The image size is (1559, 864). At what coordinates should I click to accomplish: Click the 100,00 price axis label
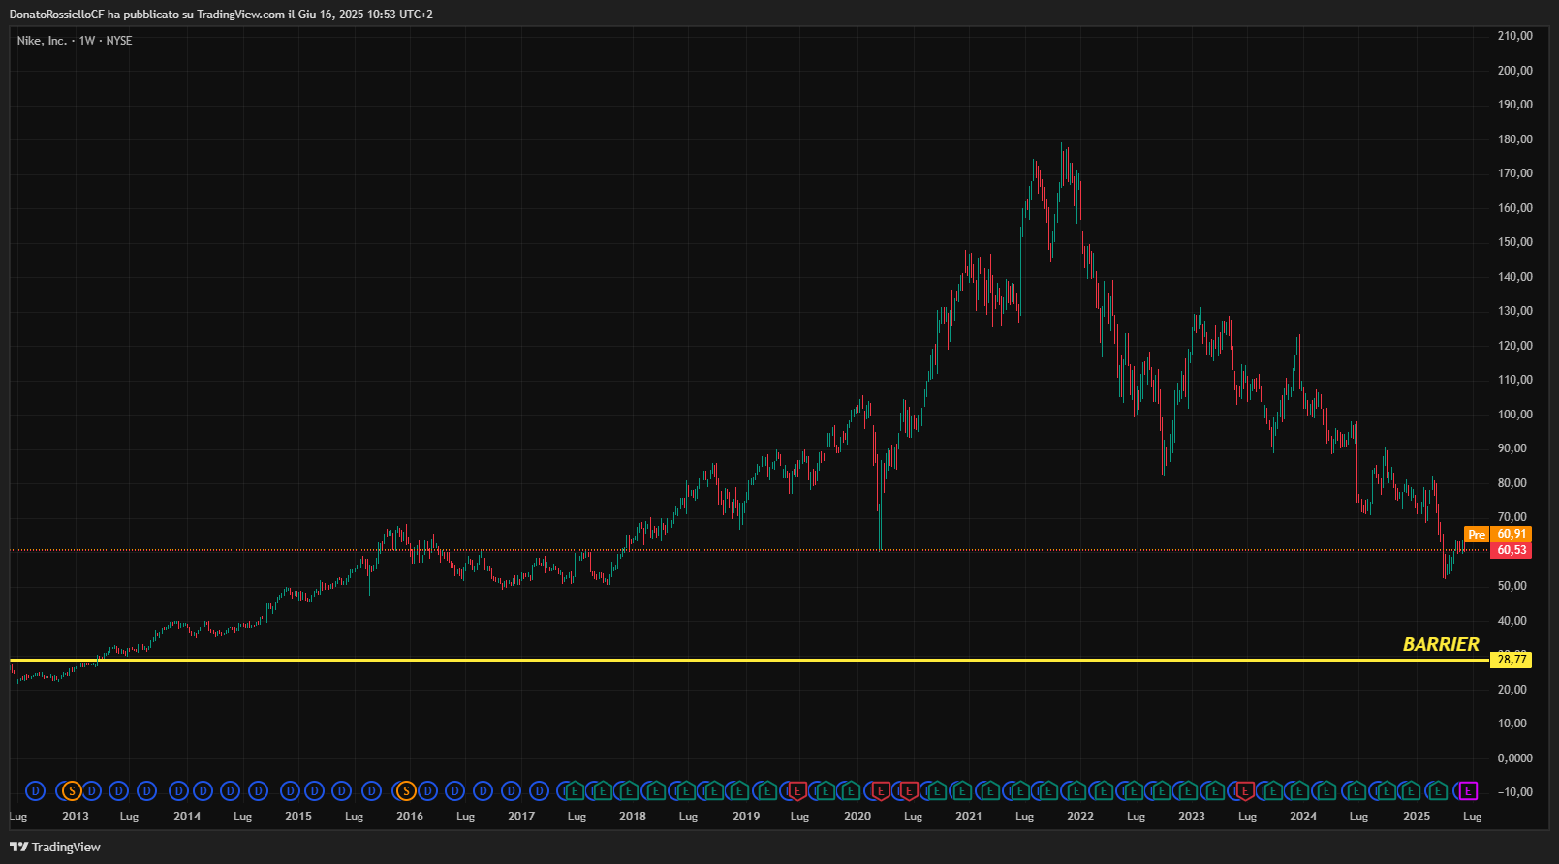pos(1515,415)
